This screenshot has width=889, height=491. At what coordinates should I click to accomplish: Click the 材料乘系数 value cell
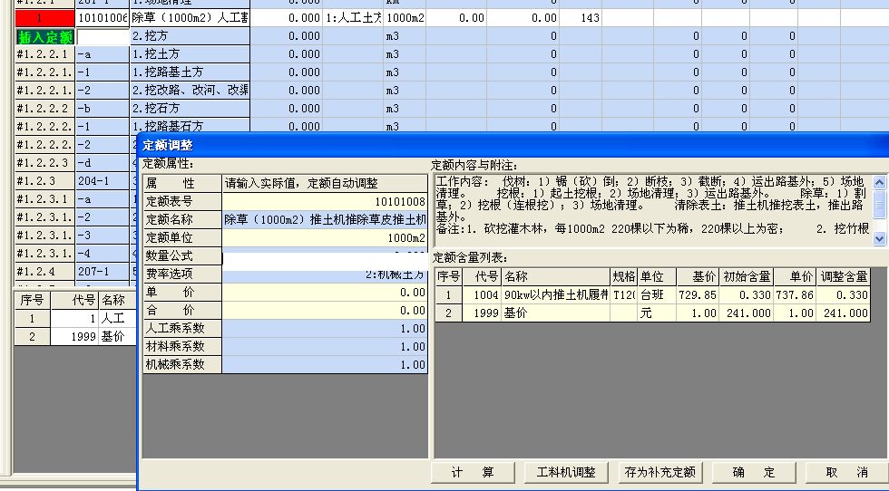[x=324, y=347]
